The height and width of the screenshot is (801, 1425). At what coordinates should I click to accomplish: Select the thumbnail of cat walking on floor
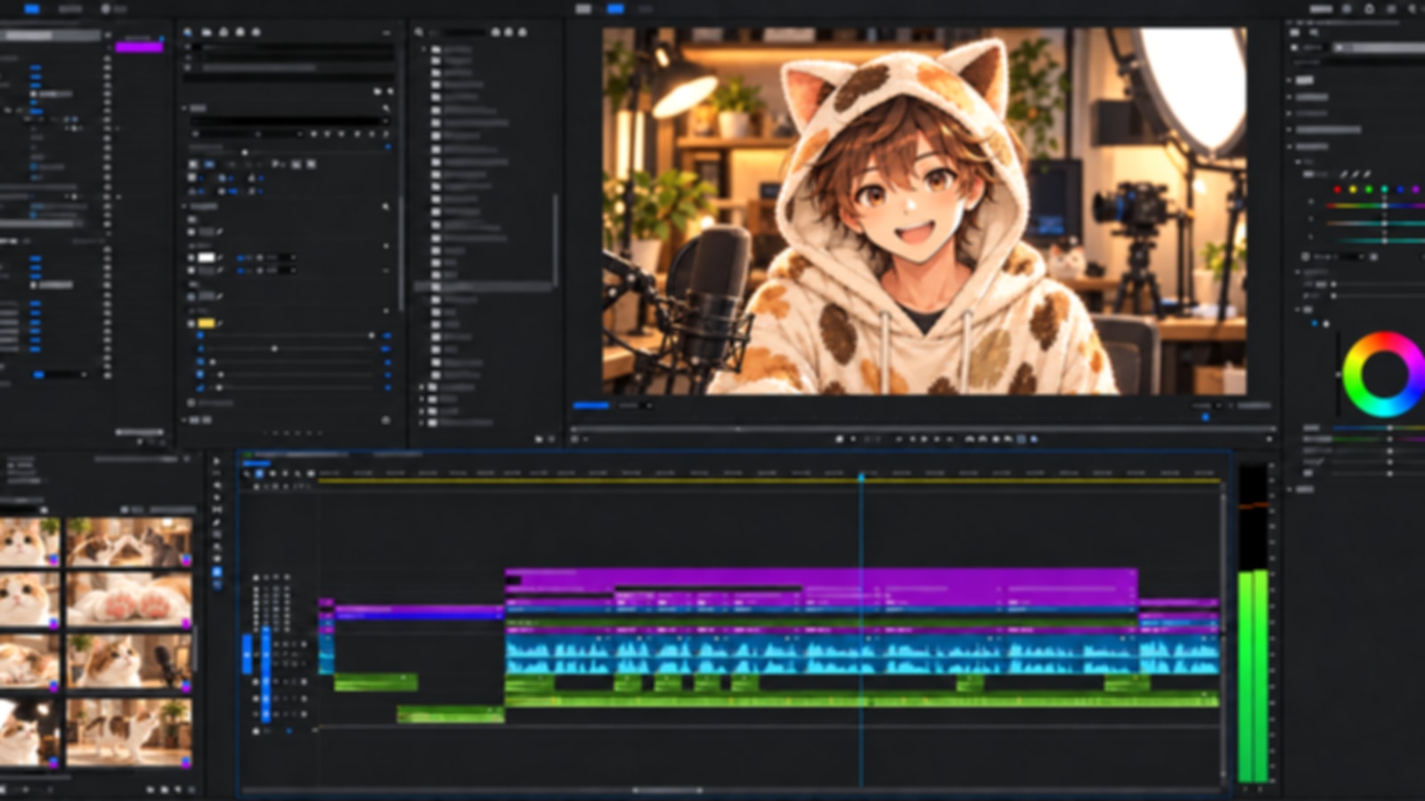click(x=130, y=732)
